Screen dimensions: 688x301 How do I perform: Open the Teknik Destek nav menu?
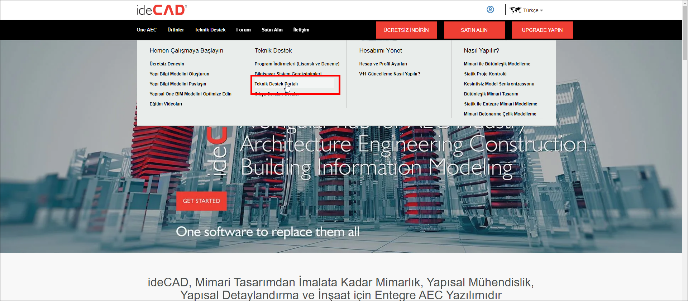210,30
